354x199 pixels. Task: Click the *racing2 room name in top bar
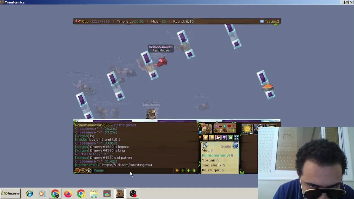pos(272,21)
